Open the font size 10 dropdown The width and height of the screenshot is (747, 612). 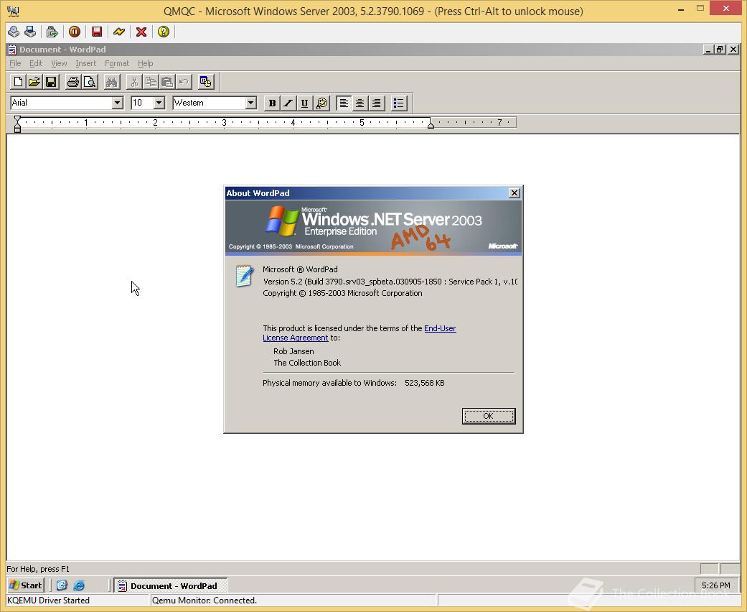159,103
